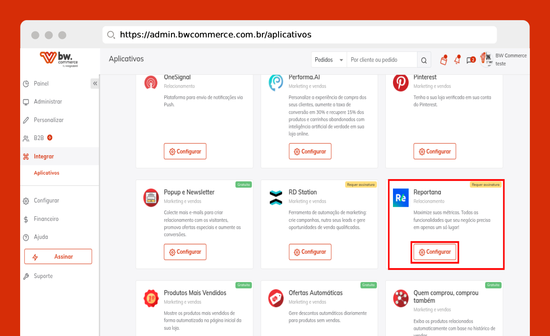
Task: Open the Painel menu item
Action: pyautogui.click(x=41, y=84)
